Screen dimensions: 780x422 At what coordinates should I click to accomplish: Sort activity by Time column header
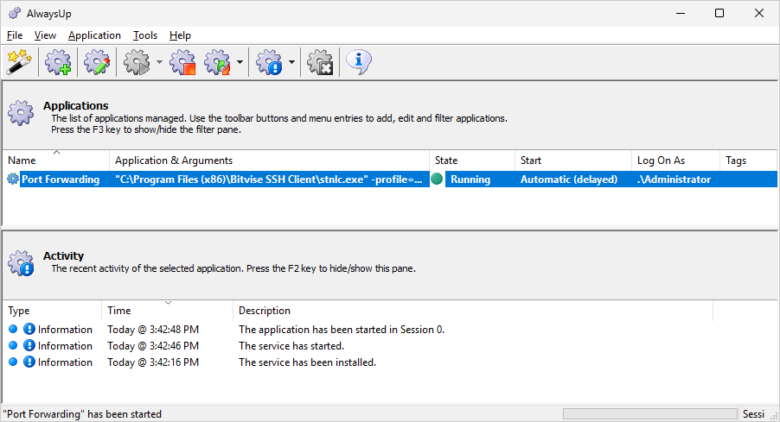pyautogui.click(x=167, y=311)
